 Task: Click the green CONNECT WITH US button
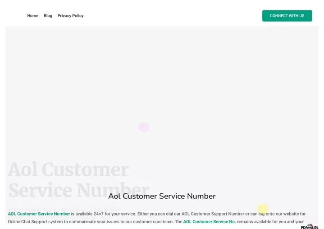287,16
